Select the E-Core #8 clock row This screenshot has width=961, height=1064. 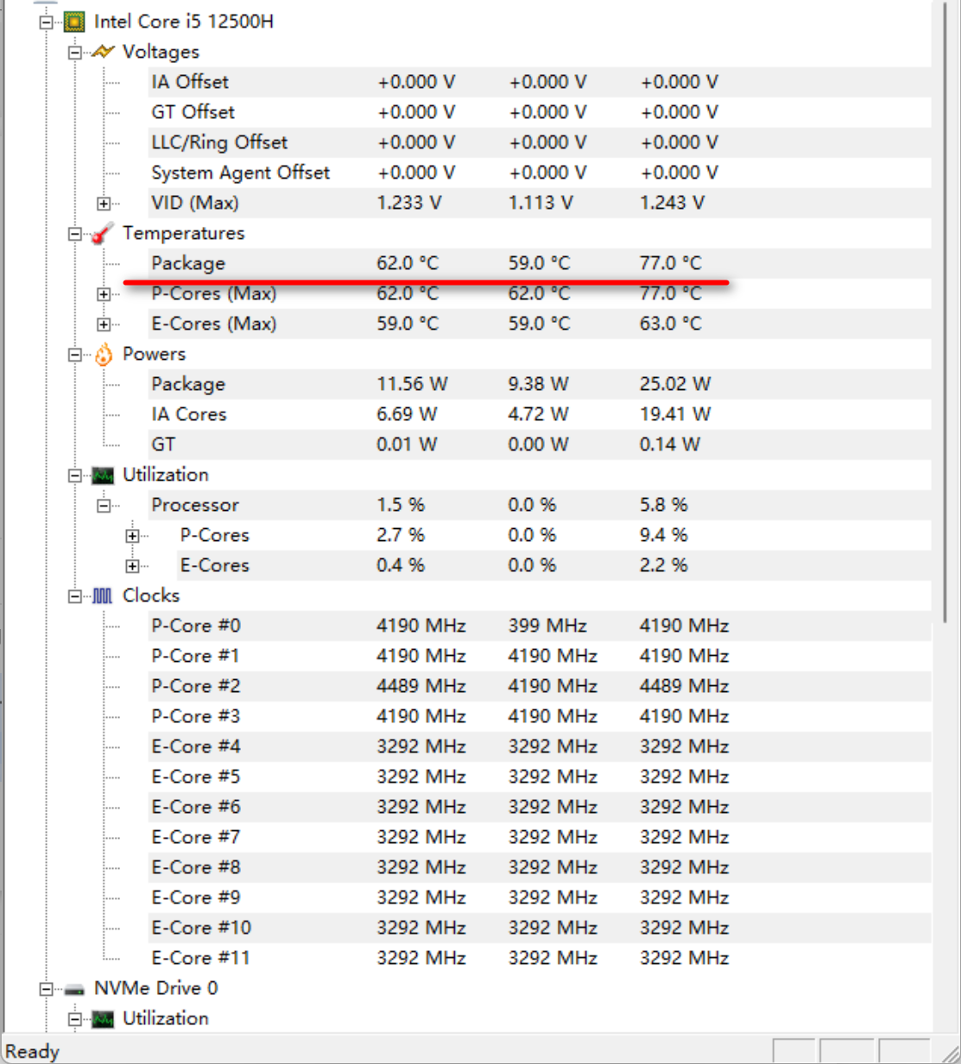(541, 867)
